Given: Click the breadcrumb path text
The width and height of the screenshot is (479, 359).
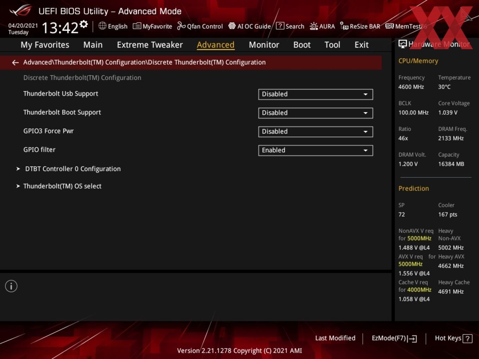Looking at the screenshot, I should [144, 62].
